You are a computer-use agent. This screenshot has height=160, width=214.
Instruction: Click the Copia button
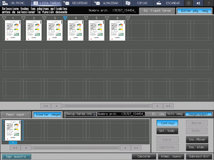click(x=168, y=140)
